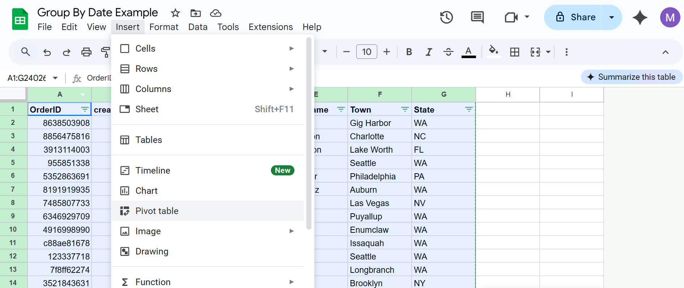
Task: Click the search magnifier icon
Action: pyautogui.click(x=25, y=52)
